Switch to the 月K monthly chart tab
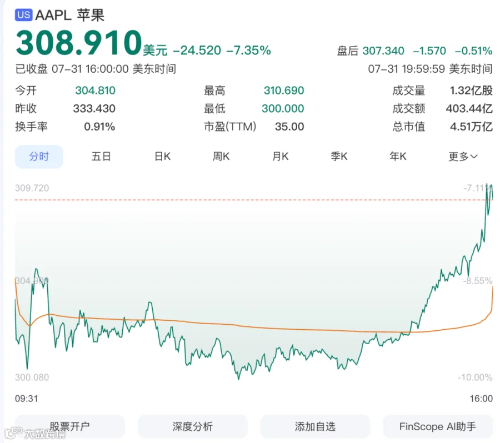Image resolution: width=500 pixels, height=443 pixels. click(281, 157)
